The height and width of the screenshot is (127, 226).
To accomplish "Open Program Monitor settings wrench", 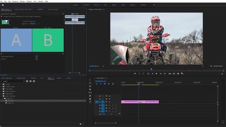I will (x=211, y=66).
